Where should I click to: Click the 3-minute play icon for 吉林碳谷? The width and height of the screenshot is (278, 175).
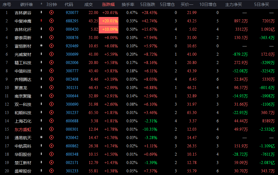tap(51, 12)
